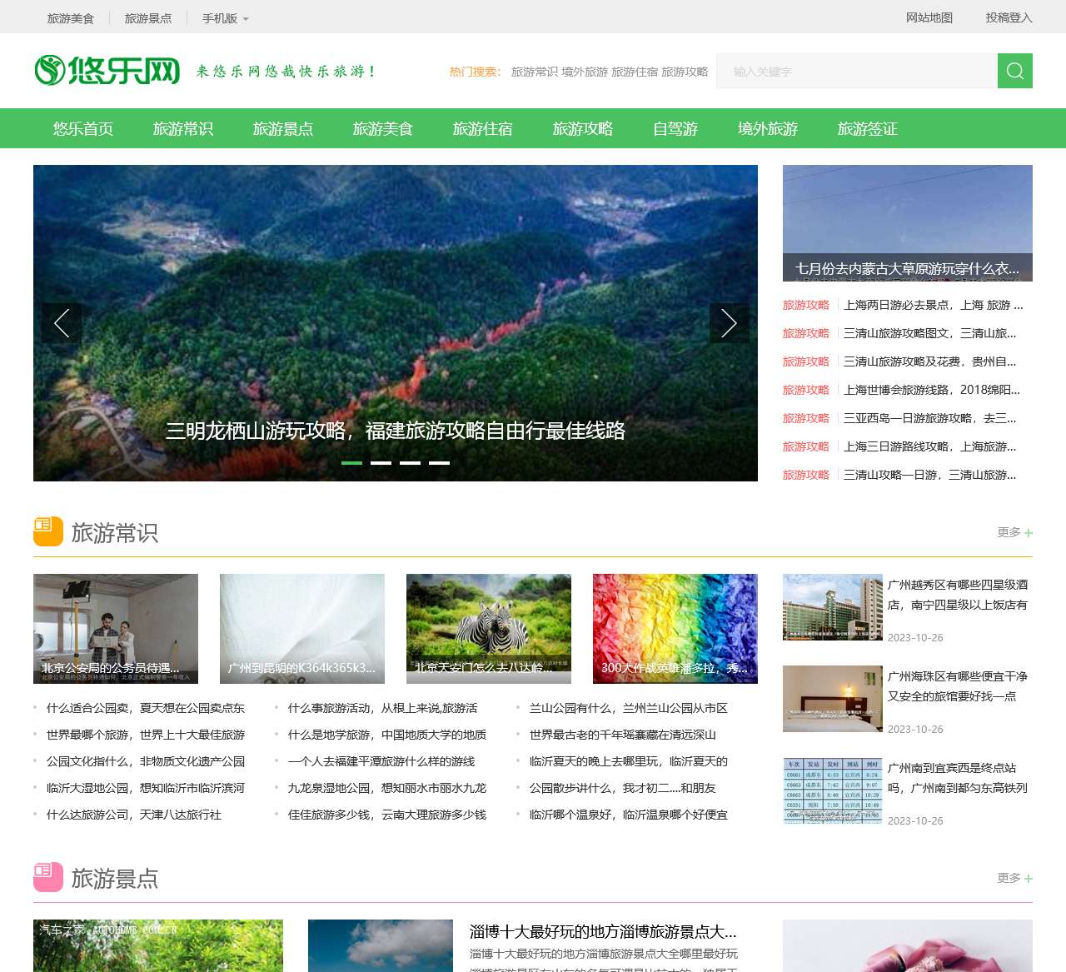Select the second carousel indicator dash
The width and height of the screenshot is (1066, 972).
click(381, 463)
